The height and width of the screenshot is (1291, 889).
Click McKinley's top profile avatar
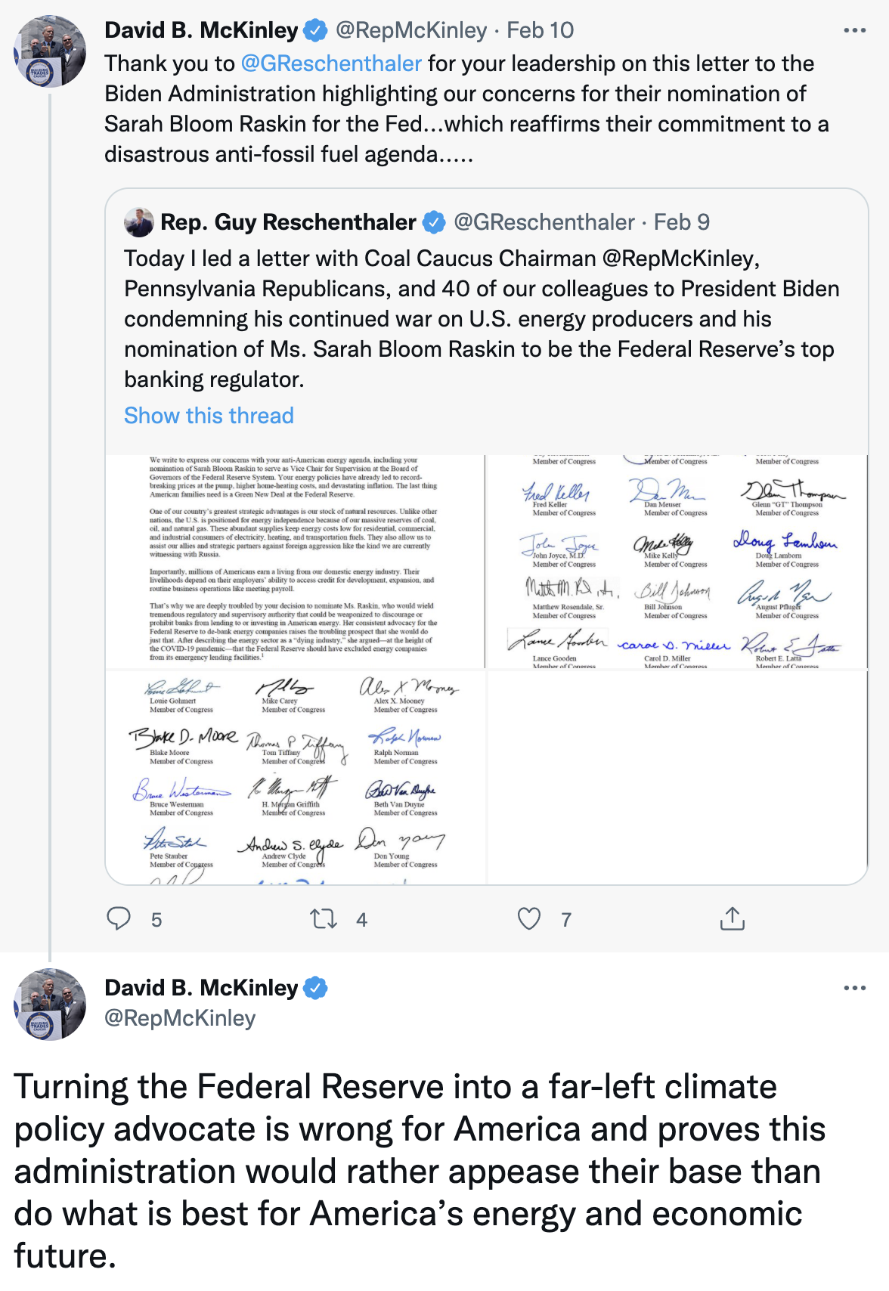pyautogui.click(x=50, y=51)
